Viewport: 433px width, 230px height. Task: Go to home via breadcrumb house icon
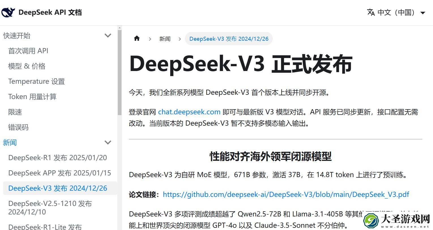pos(137,38)
